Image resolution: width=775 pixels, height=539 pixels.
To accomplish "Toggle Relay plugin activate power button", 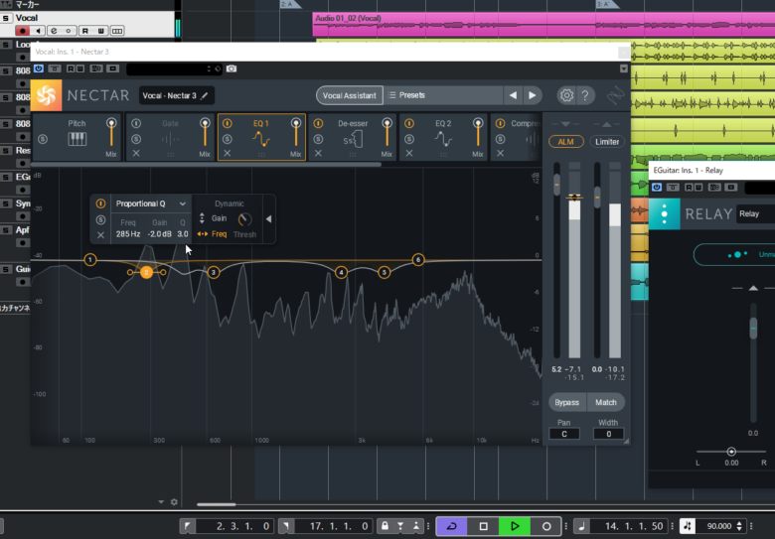I will pyautogui.click(x=657, y=187).
